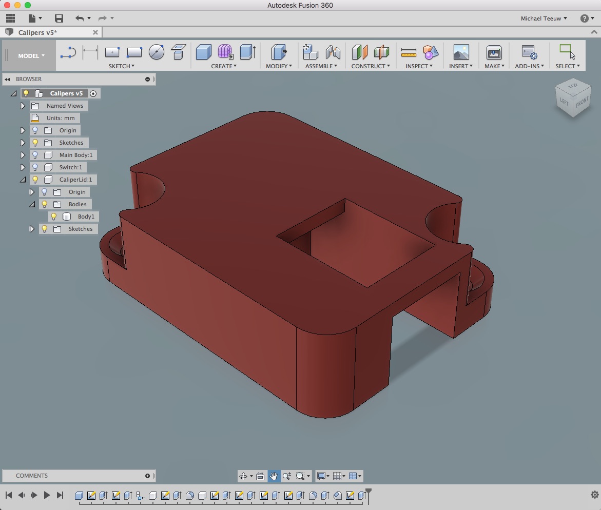Image resolution: width=601 pixels, height=510 pixels.
Task: Click the Sketch Dimension tool icon
Action: (x=90, y=52)
